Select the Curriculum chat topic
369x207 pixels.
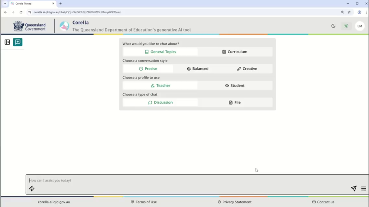[235, 52]
